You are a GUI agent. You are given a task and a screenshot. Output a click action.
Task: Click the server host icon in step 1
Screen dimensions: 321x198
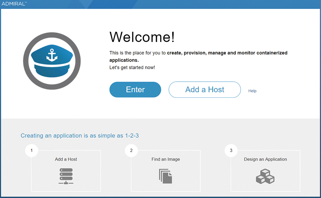click(66, 176)
